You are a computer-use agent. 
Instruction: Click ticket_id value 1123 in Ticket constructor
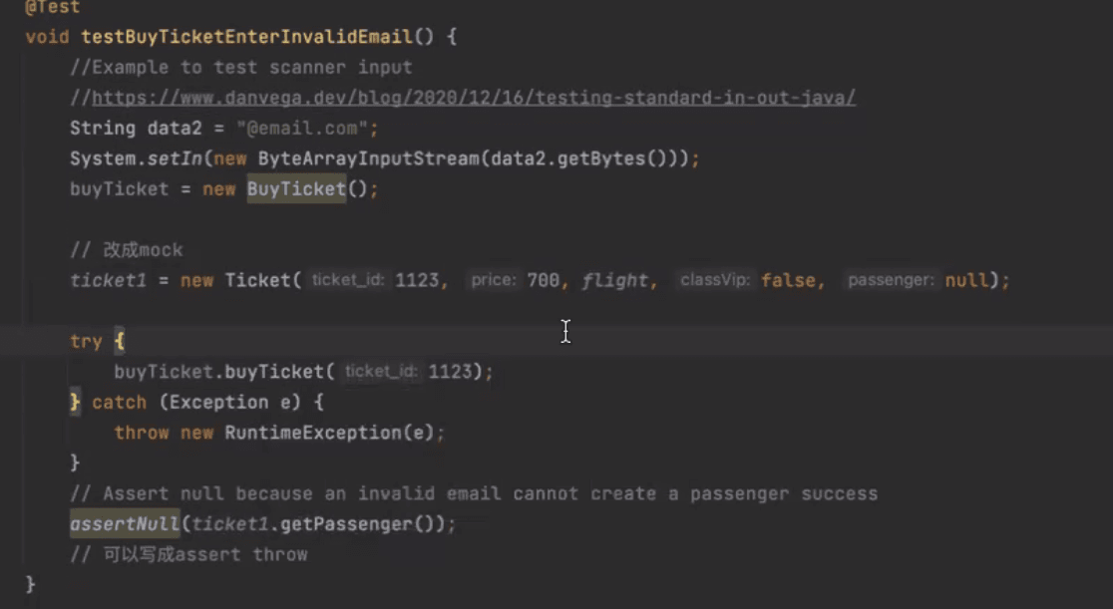click(x=417, y=280)
